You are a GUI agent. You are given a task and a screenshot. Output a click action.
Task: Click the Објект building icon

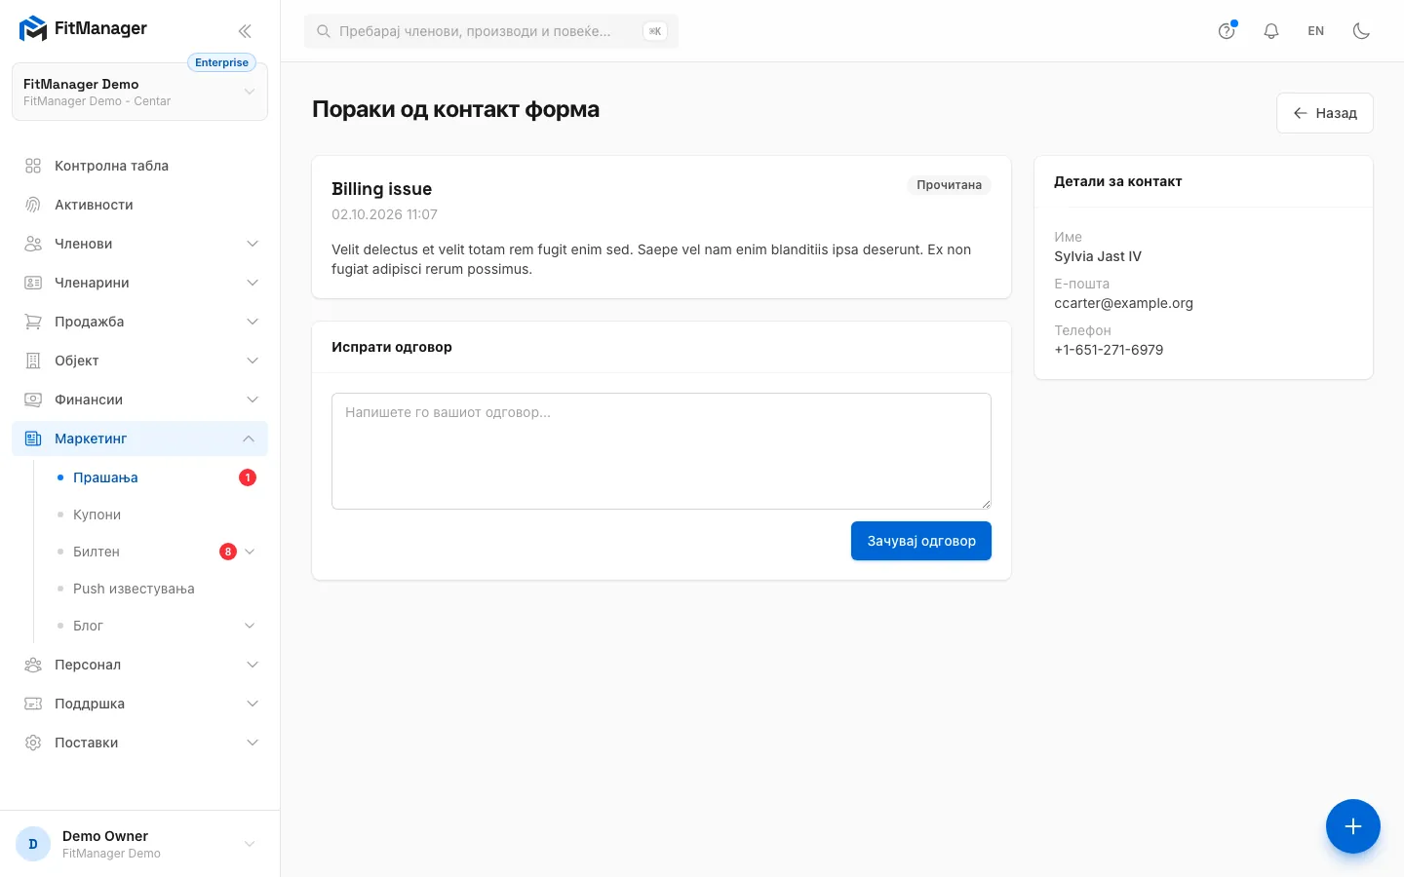point(33,361)
